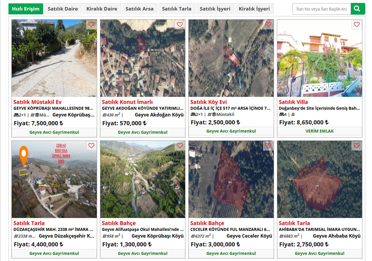This screenshot has height=261, width=372.
Task: Favorite the Satılık Müstakil Ev listing heart
Action: pyautogui.click(x=91, y=25)
